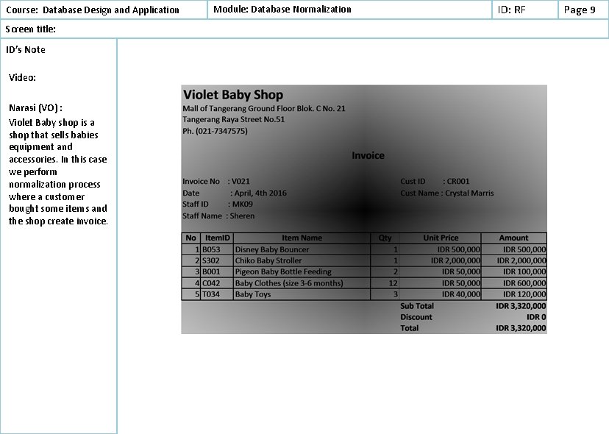Screen dimensions: 609x434
Task: Click the 'Mall of Tangerang Ground Floor' address line
Action: tap(264, 108)
